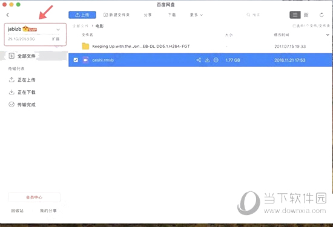Click the all files document icon
This screenshot has height=227, width=333.
12,56
